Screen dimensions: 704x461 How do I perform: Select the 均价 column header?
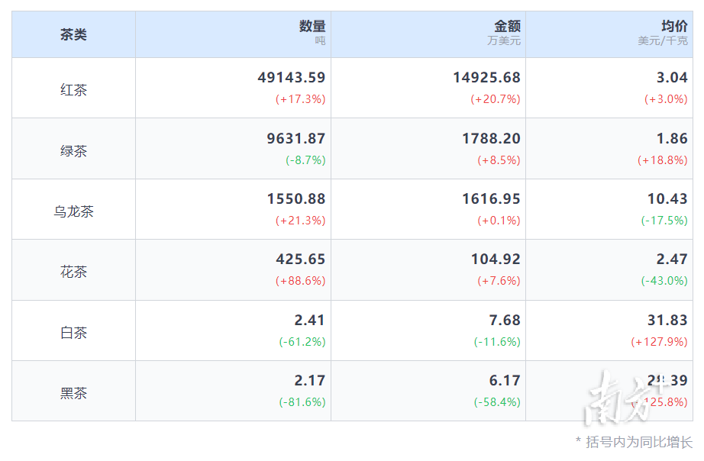coord(673,27)
